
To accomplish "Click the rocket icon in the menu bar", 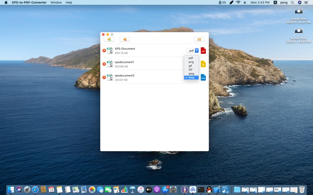I will point(231,2).
